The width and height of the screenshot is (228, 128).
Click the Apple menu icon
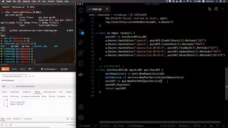click(3, 1)
